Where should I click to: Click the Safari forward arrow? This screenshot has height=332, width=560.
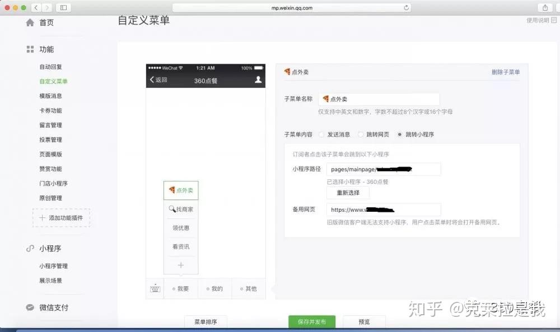pyautogui.click(x=47, y=7)
